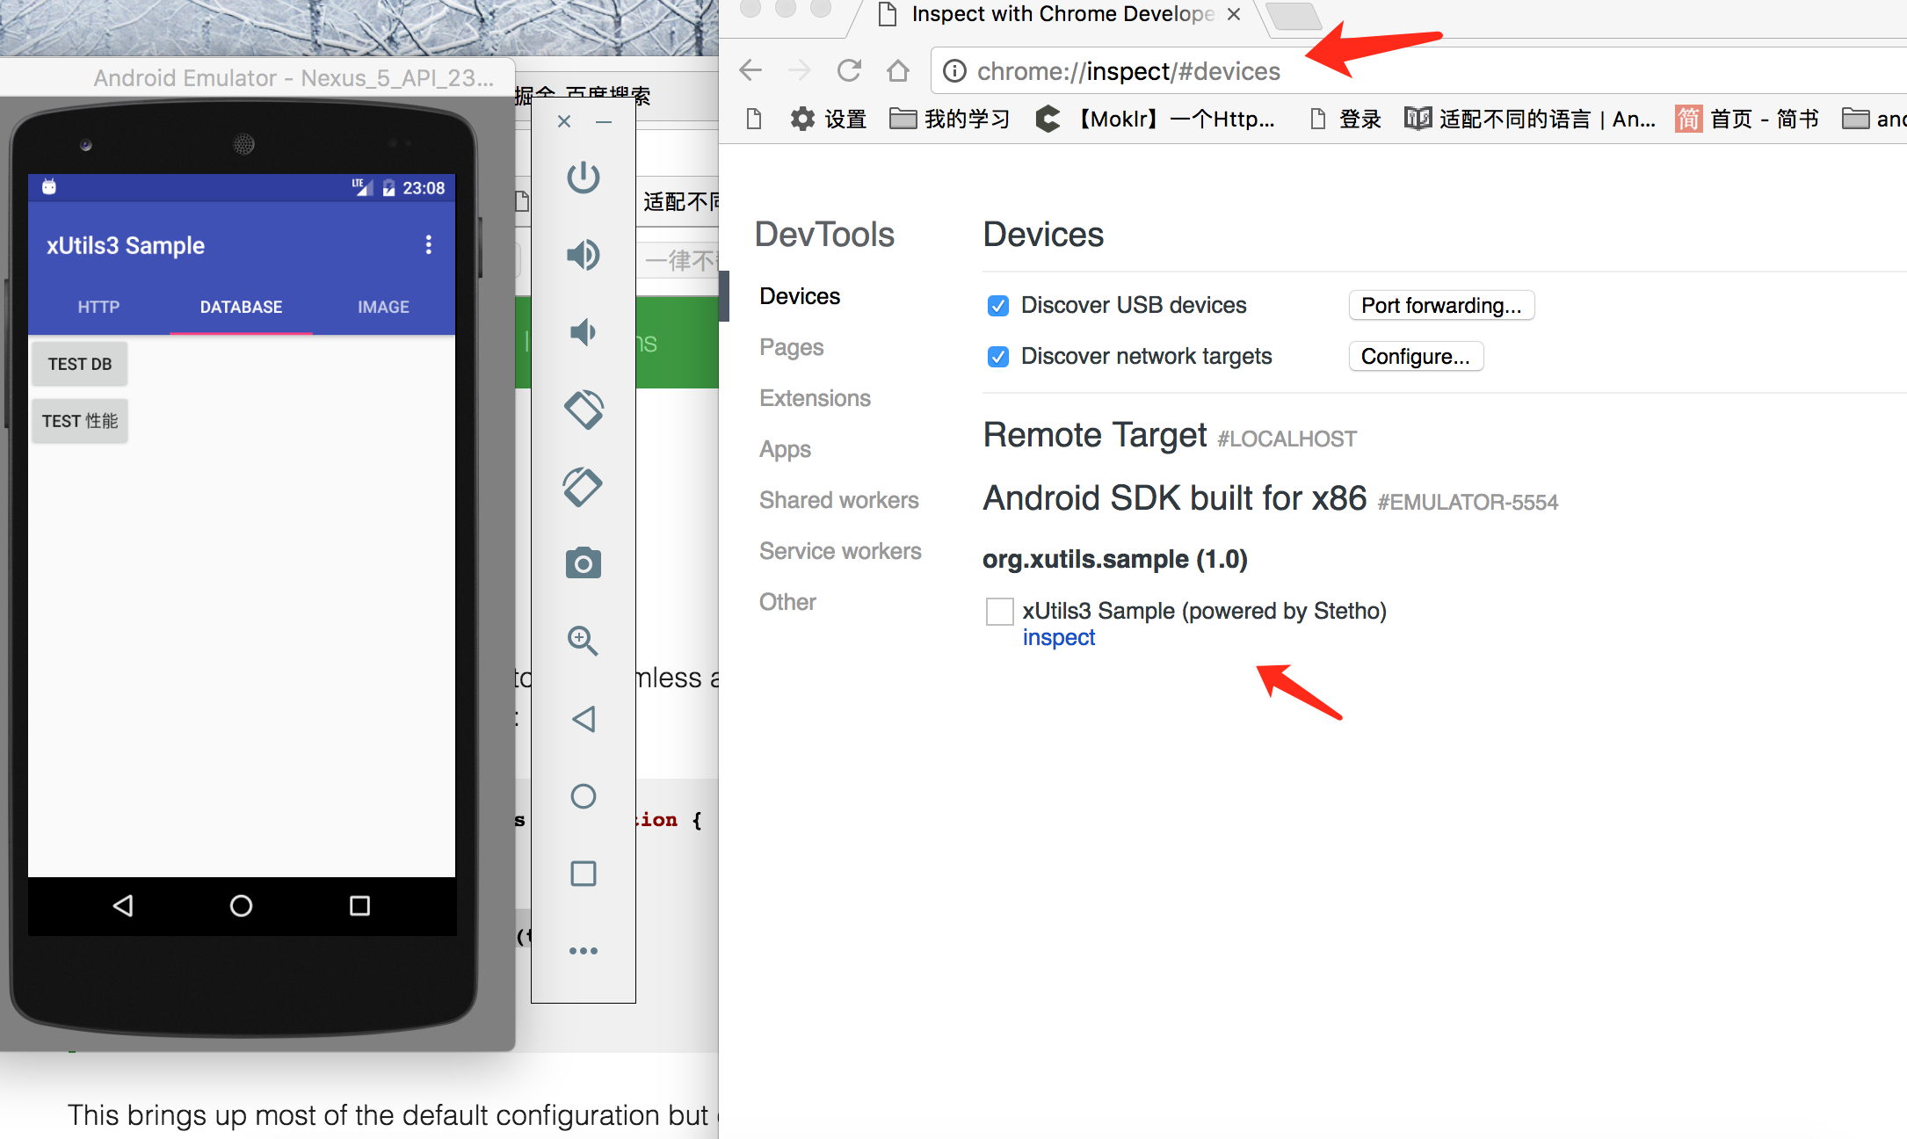1907x1139 pixels.
Task: Lower emulator volume with the volume down icon
Action: pyautogui.click(x=584, y=332)
